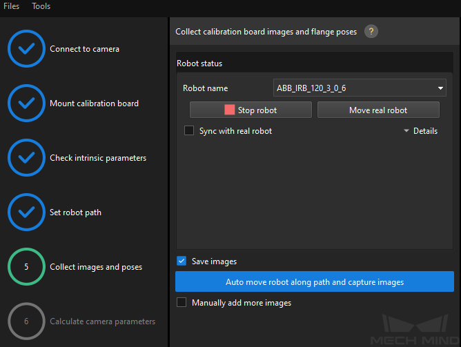Screen dimensions: 461x347
Task: Click the Mount calibration board checkmark circle
Action: (x=26, y=103)
